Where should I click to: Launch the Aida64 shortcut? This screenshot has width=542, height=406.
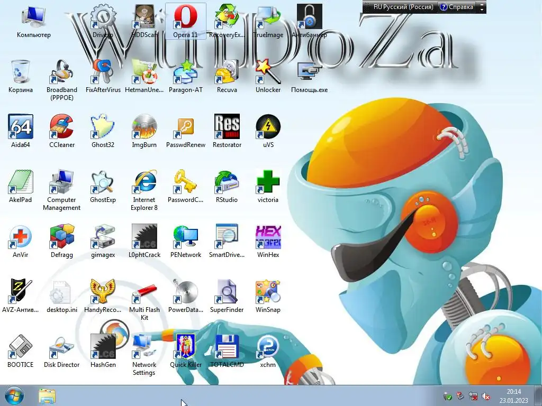pyautogui.click(x=21, y=131)
